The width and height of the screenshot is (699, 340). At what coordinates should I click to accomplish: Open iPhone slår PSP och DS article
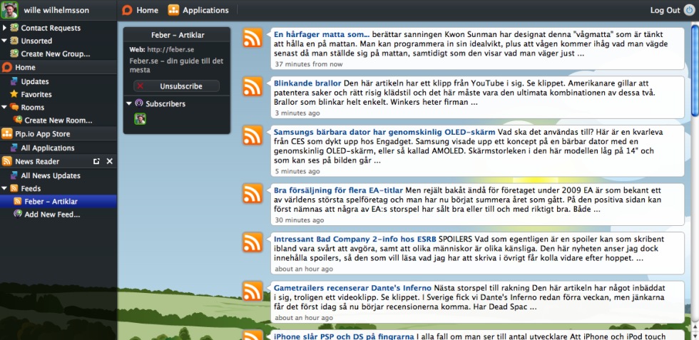344,336
